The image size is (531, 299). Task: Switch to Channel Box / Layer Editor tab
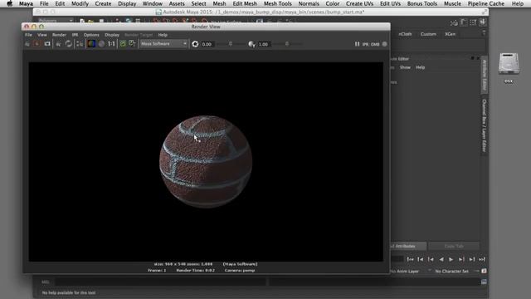(485, 125)
